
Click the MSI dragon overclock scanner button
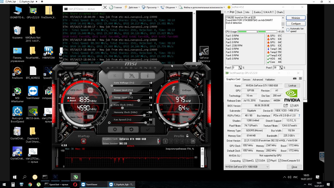pos(131,76)
